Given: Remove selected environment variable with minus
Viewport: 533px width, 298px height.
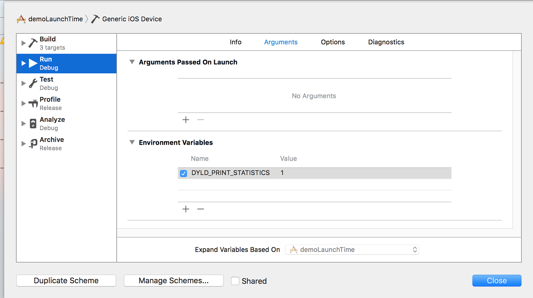Looking at the screenshot, I should click(201, 209).
